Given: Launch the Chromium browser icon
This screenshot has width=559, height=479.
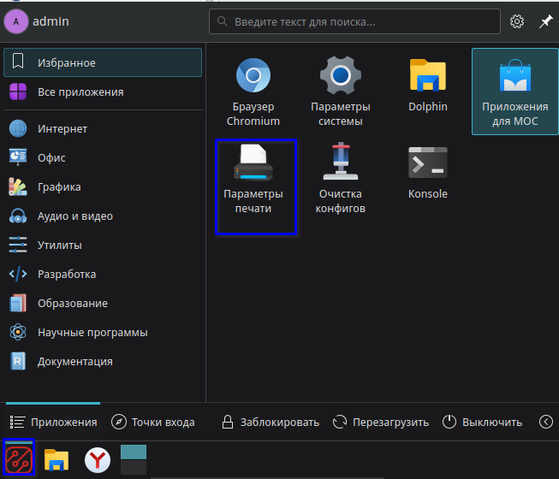Looking at the screenshot, I should tap(253, 91).
